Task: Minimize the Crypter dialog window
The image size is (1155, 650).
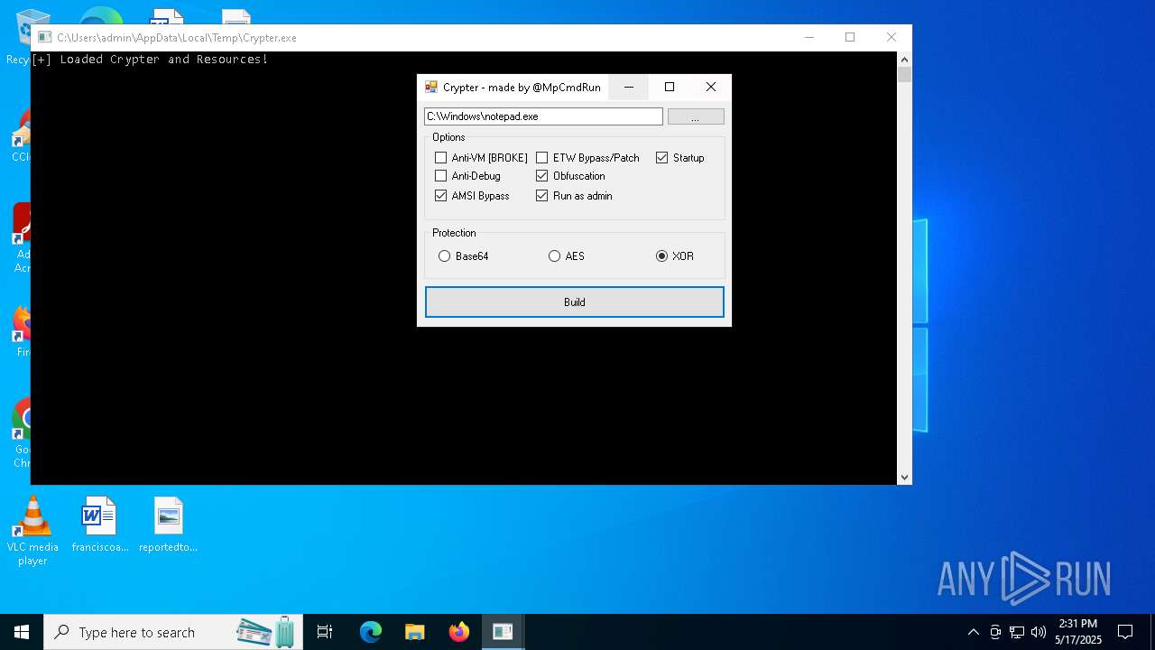Action: tap(629, 88)
